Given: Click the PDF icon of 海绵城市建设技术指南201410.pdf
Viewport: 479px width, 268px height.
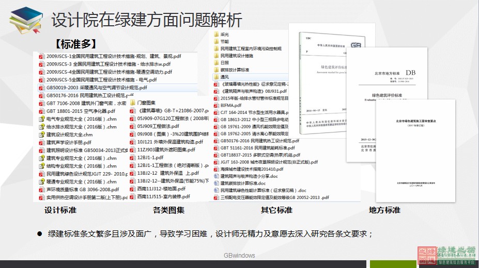Looking at the screenshot, I should (x=217, y=169).
